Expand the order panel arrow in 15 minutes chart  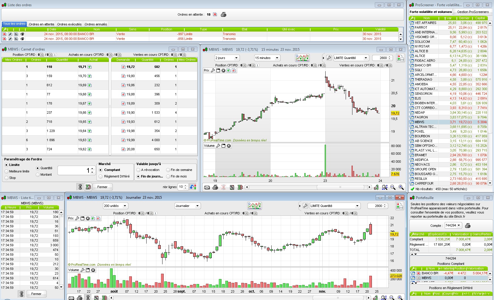point(323,58)
